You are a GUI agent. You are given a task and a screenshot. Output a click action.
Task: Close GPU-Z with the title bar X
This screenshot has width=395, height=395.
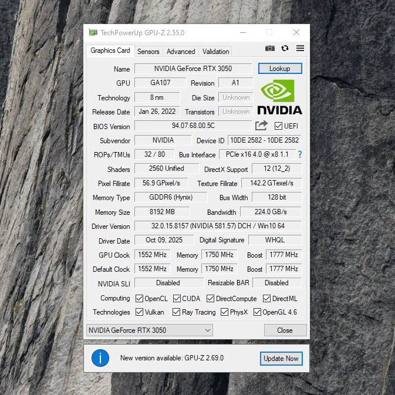(x=296, y=32)
